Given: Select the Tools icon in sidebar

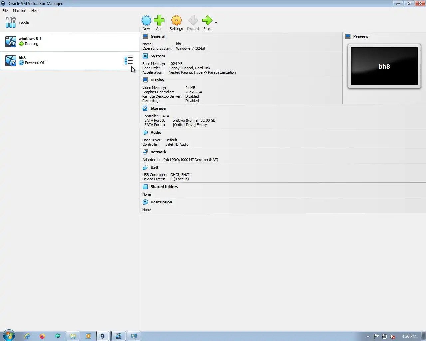Looking at the screenshot, I should (x=11, y=23).
